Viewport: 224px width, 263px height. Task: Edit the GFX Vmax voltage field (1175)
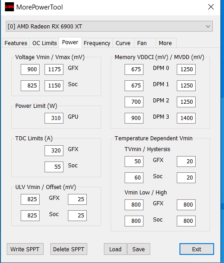coord(54,69)
